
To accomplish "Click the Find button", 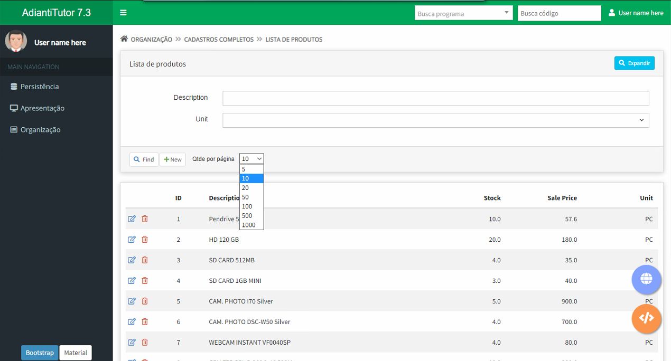I will point(144,159).
